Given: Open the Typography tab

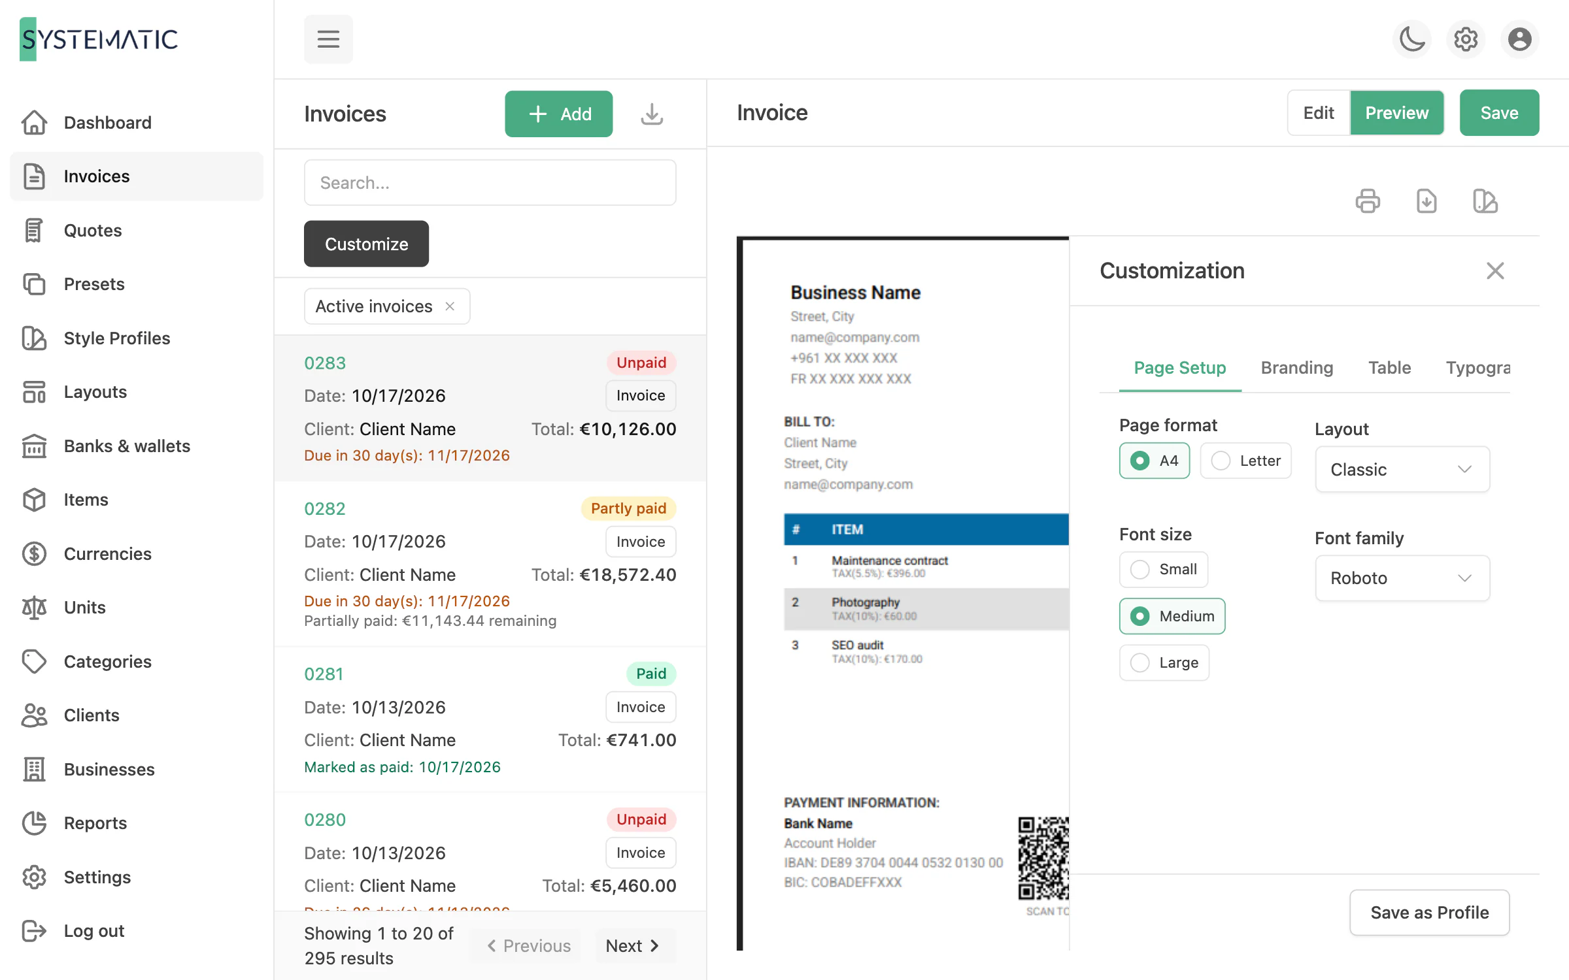Looking at the screenshot, I should [x=1478, y=368].
